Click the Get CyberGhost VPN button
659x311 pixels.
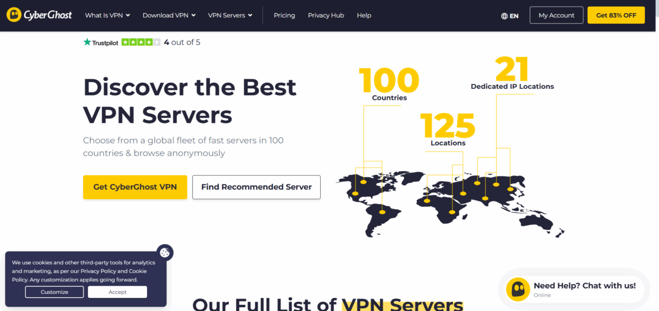tap(135, 187)
